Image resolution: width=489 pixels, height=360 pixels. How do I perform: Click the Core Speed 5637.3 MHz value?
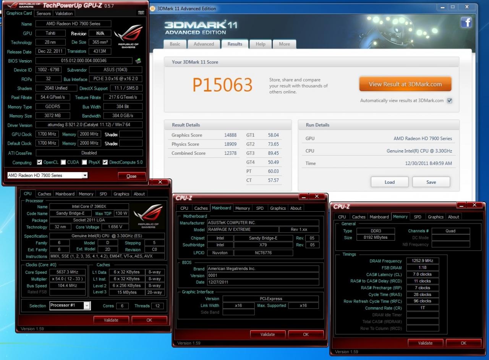click(x=67, y=272)
